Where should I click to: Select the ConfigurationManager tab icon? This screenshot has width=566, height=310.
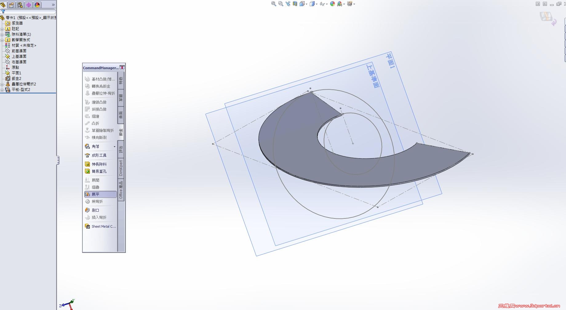pyautogui.click(x=20, y=5)
